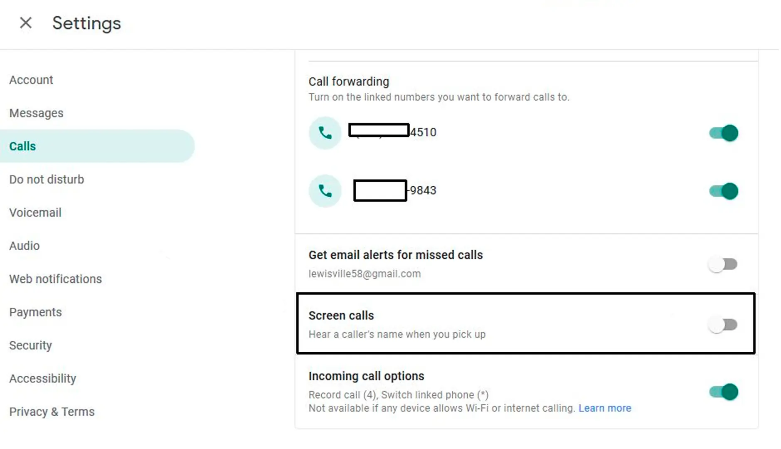This screenshot has height=449, width=781.
Task: Open the Learn more link
Action: point(605,408)
